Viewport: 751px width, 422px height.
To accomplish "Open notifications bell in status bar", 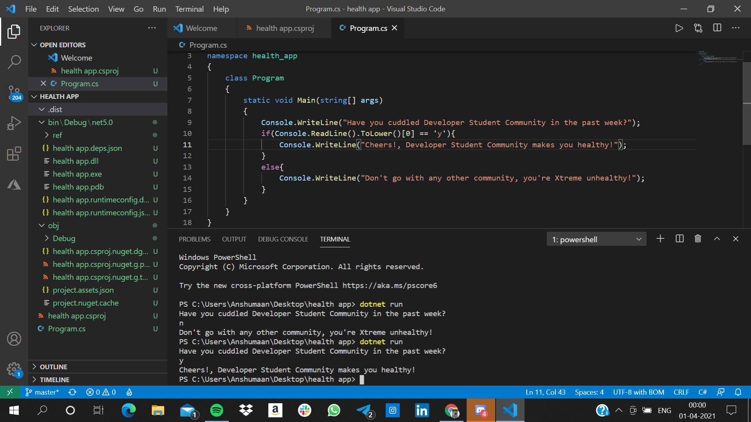I will [738, 392].
